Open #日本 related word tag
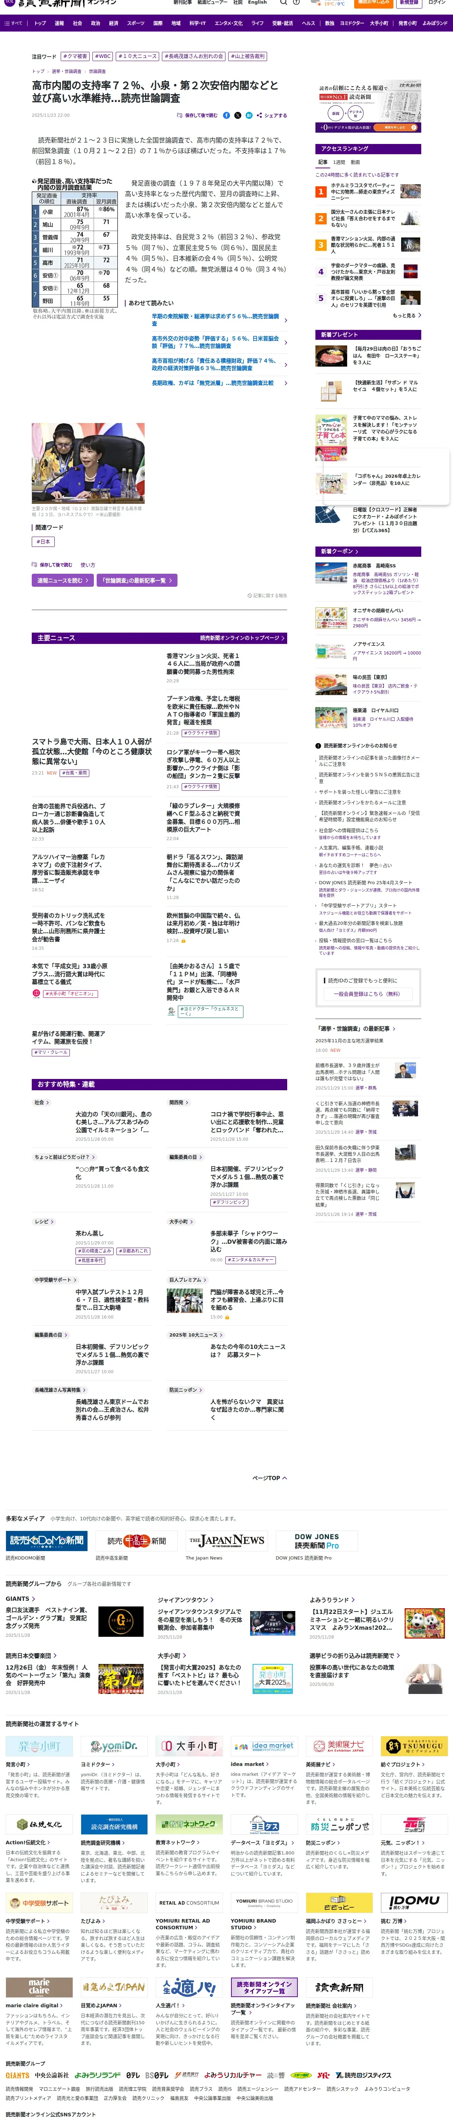The height and width of the screenshot is (2117, 453). (x=44, y=542)
